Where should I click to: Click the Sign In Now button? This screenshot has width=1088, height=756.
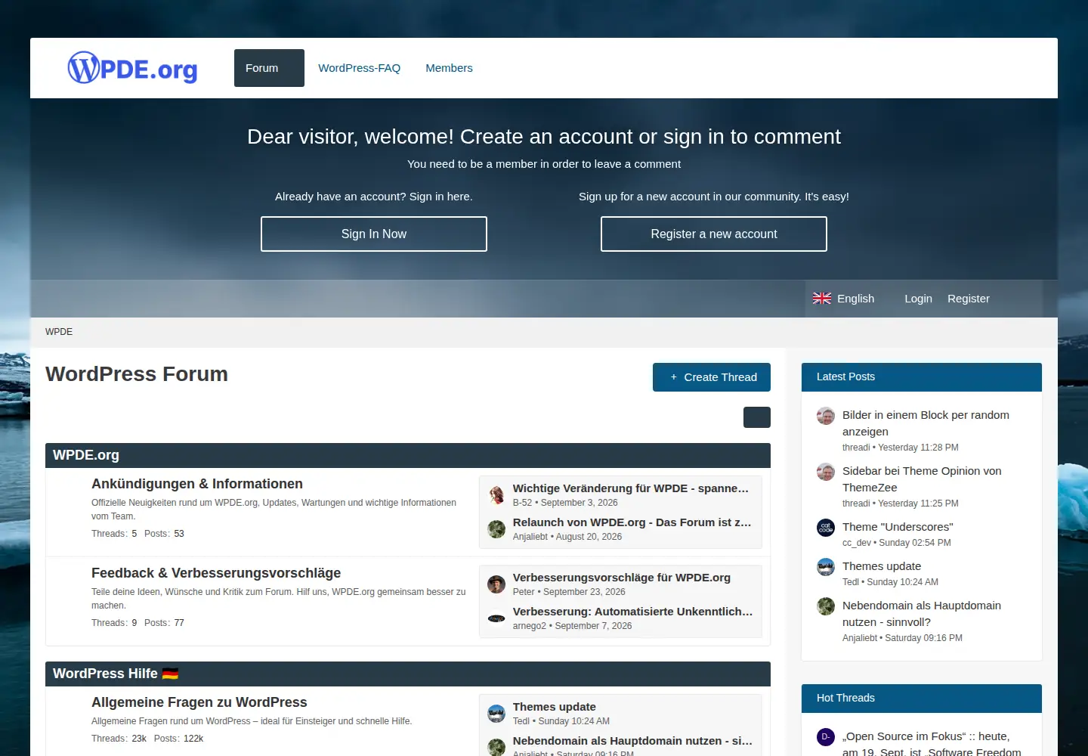click(x=374, y=234)
